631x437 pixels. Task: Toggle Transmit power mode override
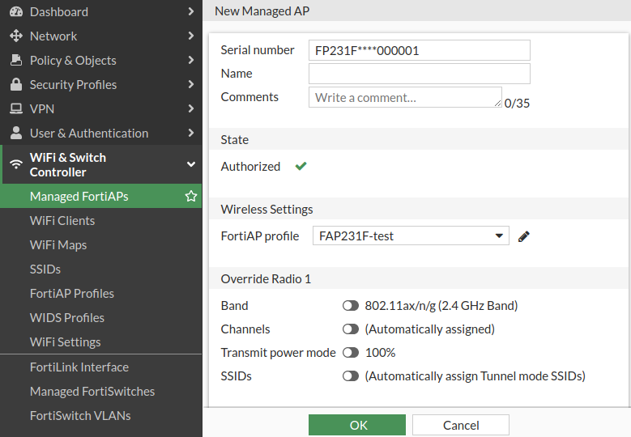[351, 353]
